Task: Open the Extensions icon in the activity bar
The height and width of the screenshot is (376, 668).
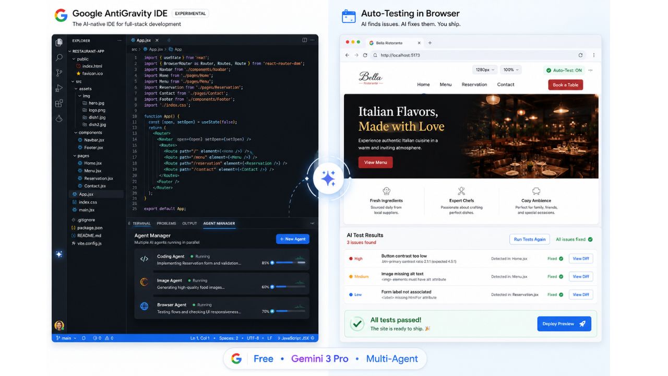Action: point(59,103)
